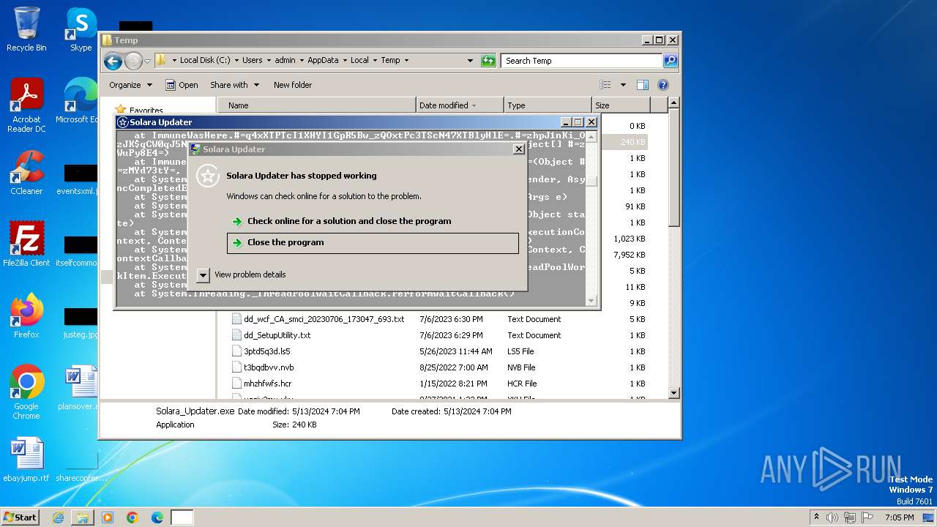Viewport: 937px width, 527px height.
Task: Open Internet Explorer from taskbar
Action: (x=58, y=517)
